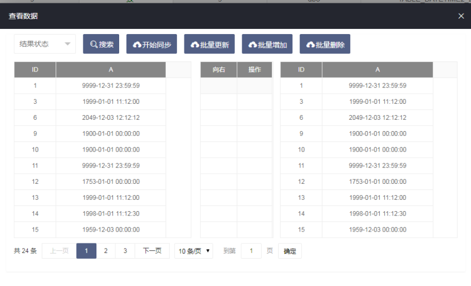Go to page 3
Screen dimensions: 471x286
(x=125, y=251)
